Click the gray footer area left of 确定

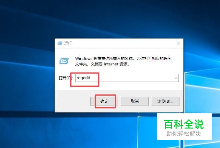tap(73, 101)
